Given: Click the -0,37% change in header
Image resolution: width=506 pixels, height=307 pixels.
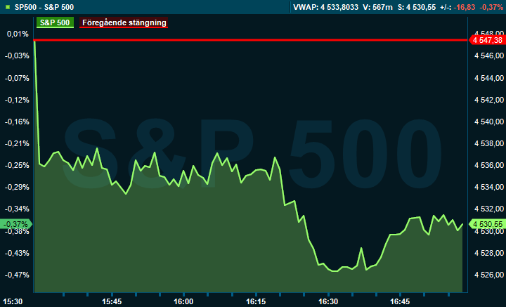Looking at the screenshot, I should 491,7.
